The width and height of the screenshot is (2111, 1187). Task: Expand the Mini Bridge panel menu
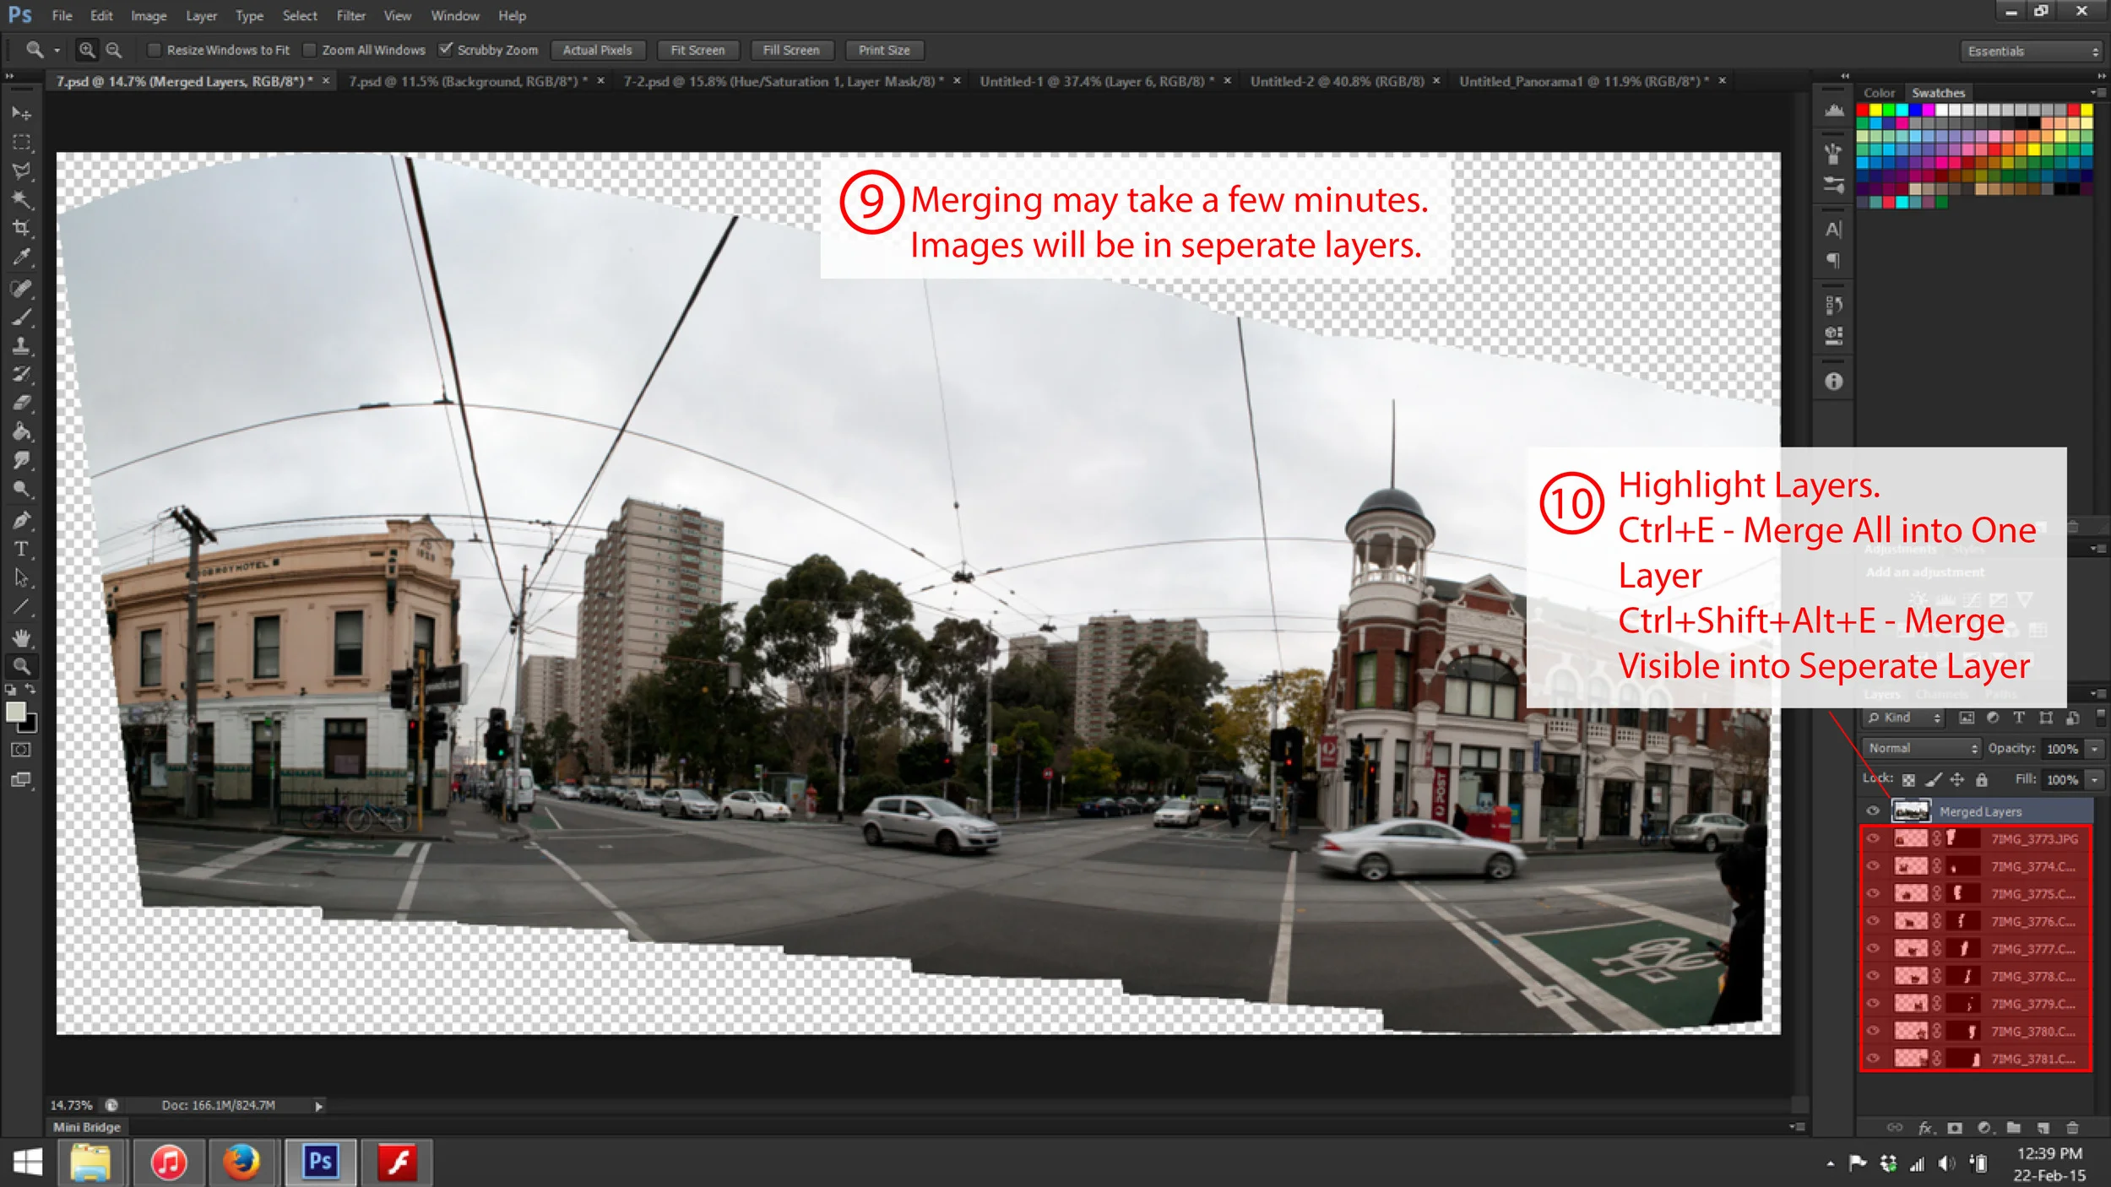pos(1796,1126)
